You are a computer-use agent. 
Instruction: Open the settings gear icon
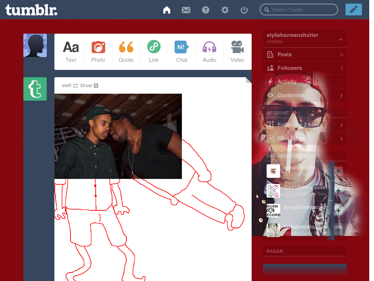(x=225, y=10)
